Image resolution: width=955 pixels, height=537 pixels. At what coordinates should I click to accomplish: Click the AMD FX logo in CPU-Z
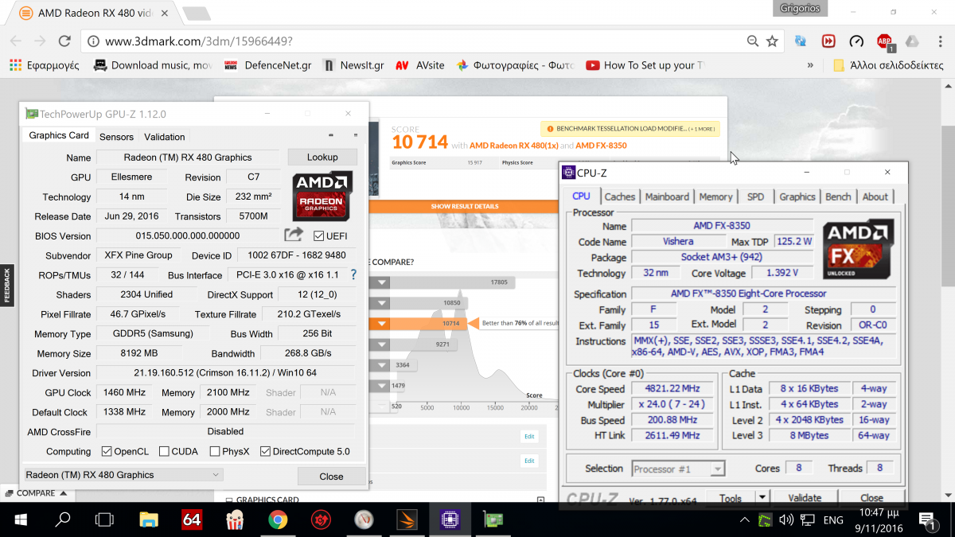pyautogui.click(x=858, y=249)
